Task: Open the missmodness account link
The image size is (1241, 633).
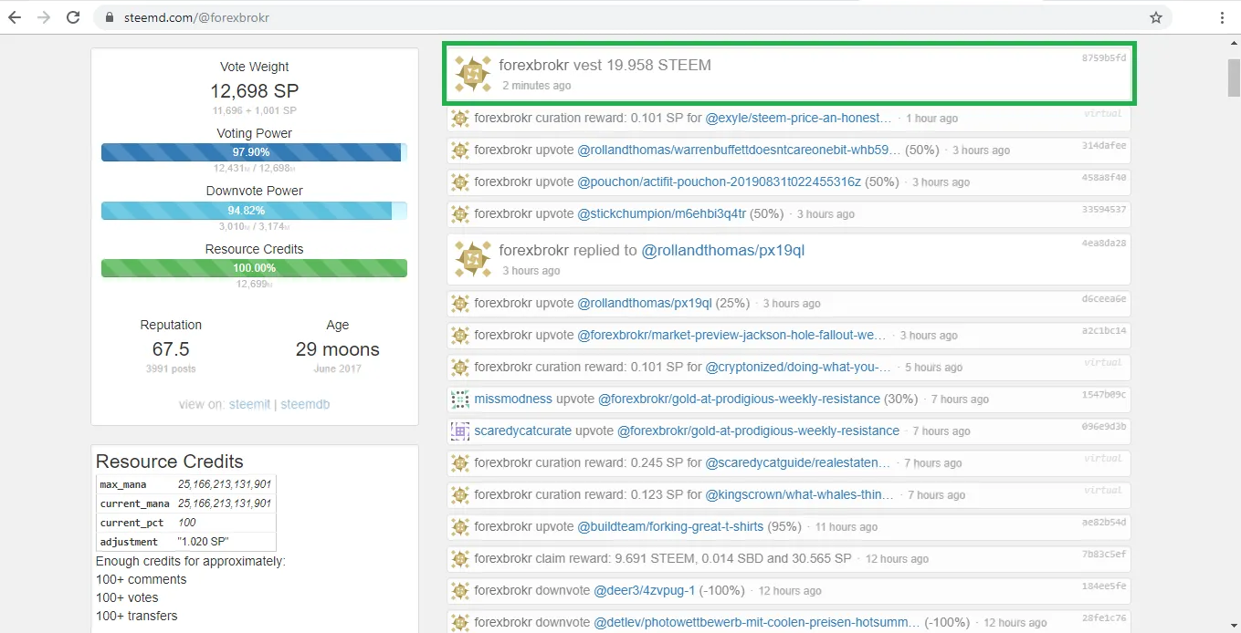Action: [x=513, y=399]
